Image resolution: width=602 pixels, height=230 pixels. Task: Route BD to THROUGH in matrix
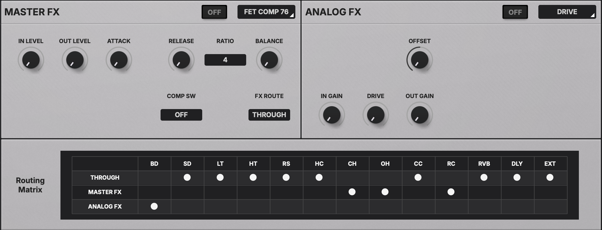pos(154,178)
